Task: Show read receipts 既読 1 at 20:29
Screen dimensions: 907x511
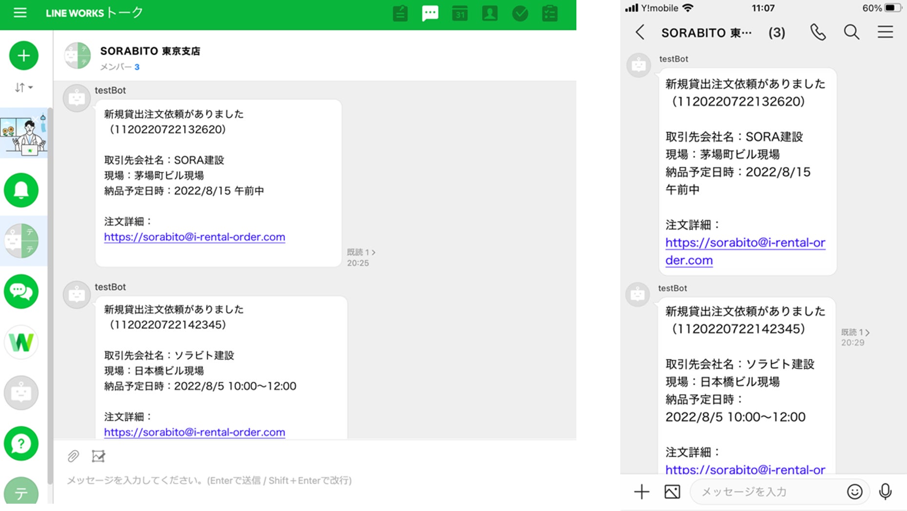Action: 855,332
